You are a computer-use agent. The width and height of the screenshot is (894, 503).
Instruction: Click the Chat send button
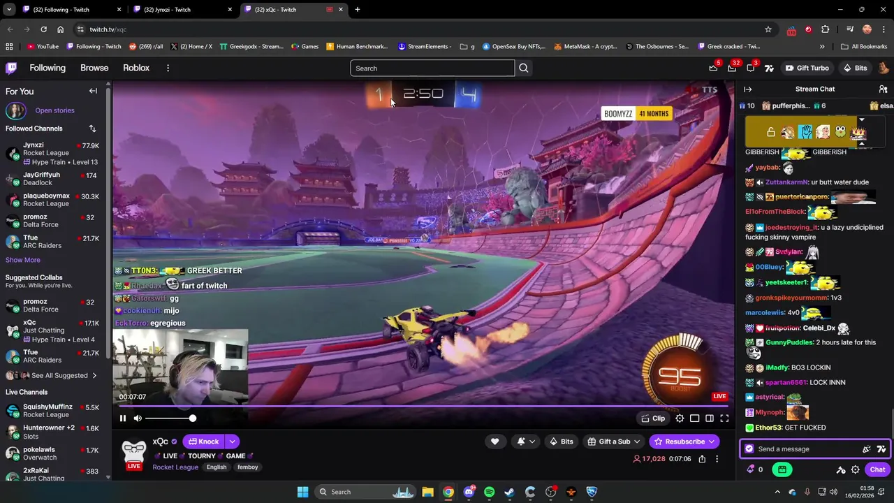pyautogui.click(x=877, y=469)
